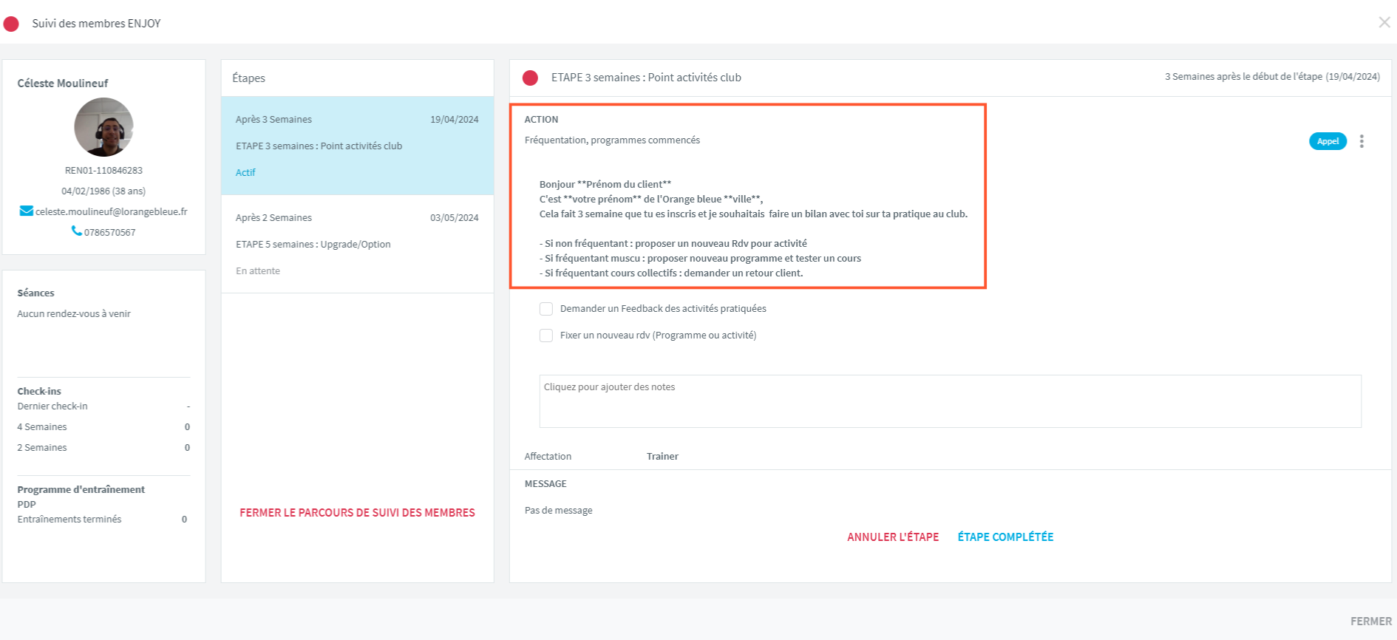Click FERMER LE PARCOURS DE SUIVI DES MEMBRES
The image size is (1397, 640).
357,513
